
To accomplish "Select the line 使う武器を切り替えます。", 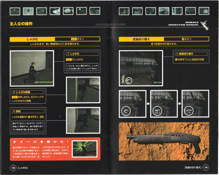I will [164, 44].
